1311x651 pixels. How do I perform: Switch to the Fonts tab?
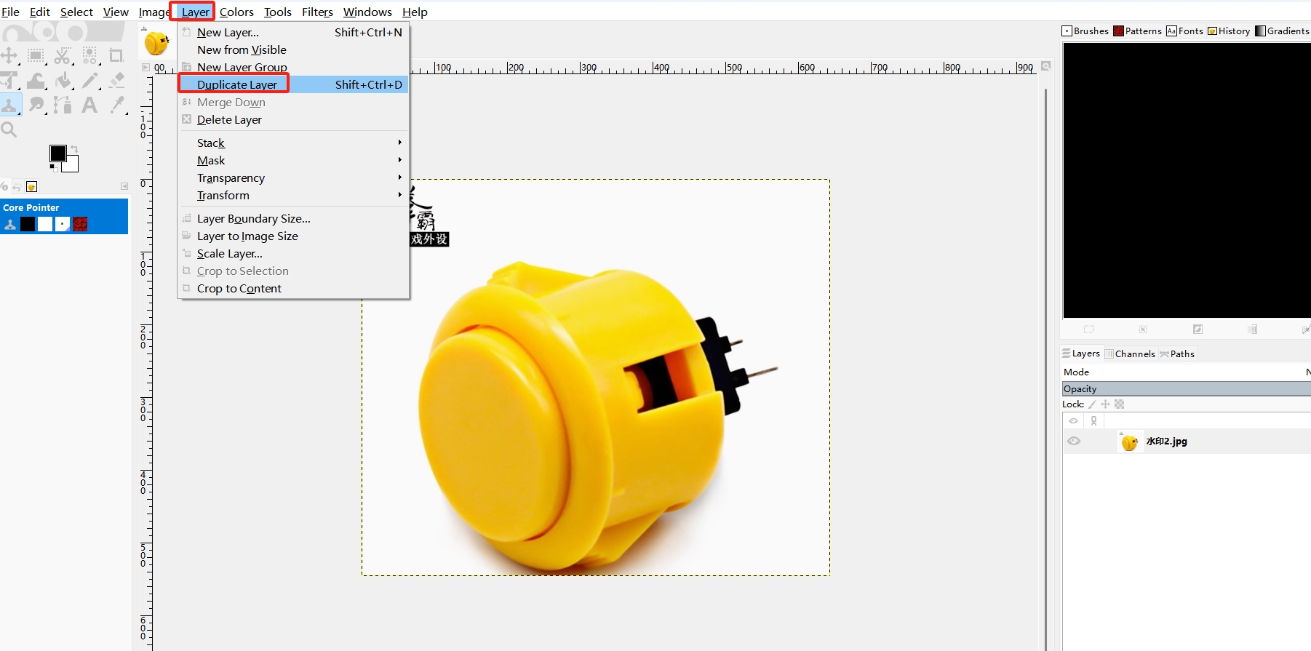[x=1184, y=31]
